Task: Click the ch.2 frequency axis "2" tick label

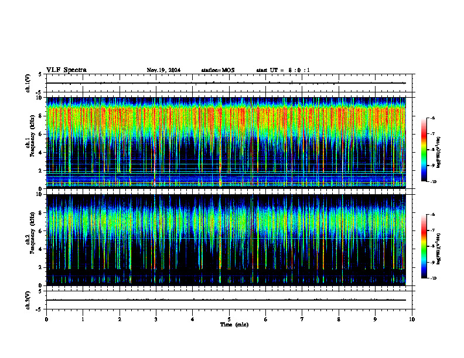Action: 41,267
